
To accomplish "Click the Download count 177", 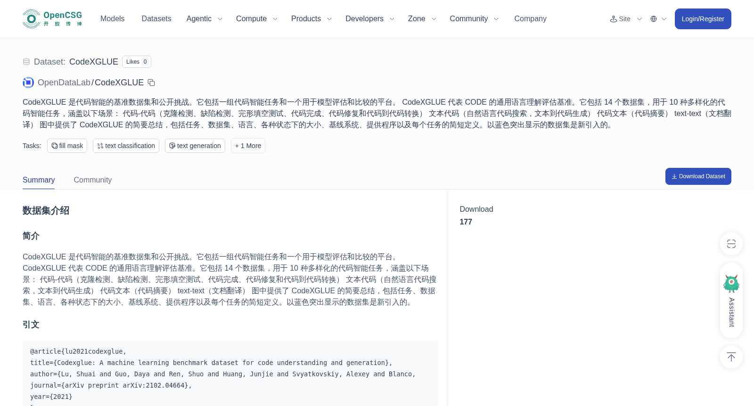I will pyautogui.click(x=466, y=222).
